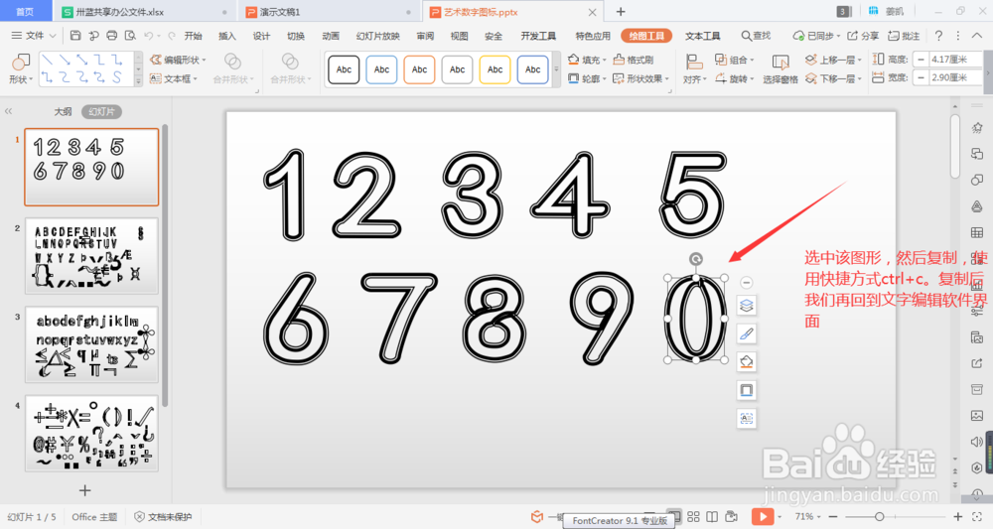Switch to the 大纲 outline pane tab
Viewport: 993px width, 529px height.
63,111
